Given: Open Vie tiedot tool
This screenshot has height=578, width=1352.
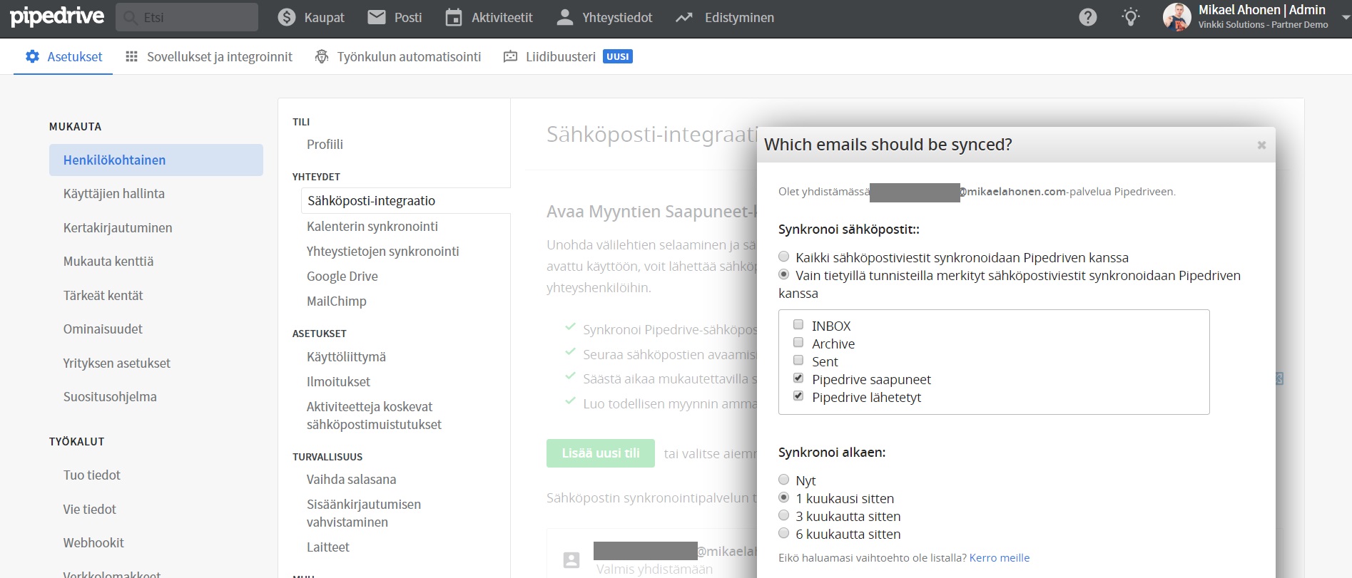Looking at the screenshot, I should coord(90,510).
